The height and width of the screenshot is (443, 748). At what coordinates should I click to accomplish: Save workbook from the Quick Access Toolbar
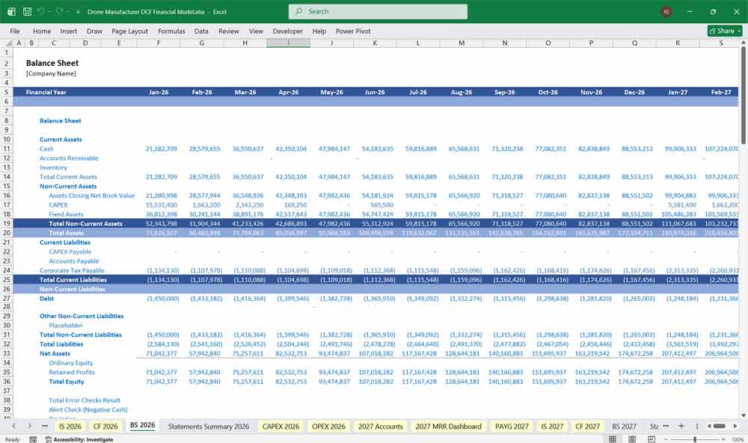tap(27, 11)
